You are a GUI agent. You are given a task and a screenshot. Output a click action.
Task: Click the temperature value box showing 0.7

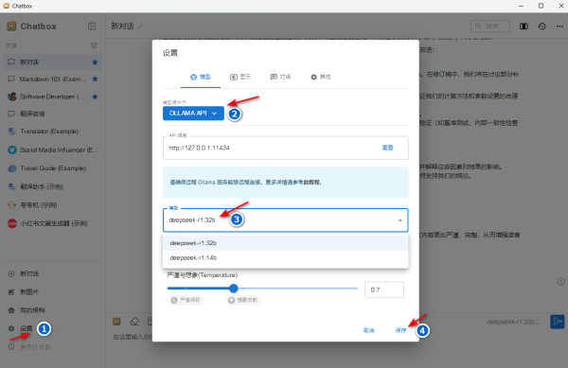point(384,289)
